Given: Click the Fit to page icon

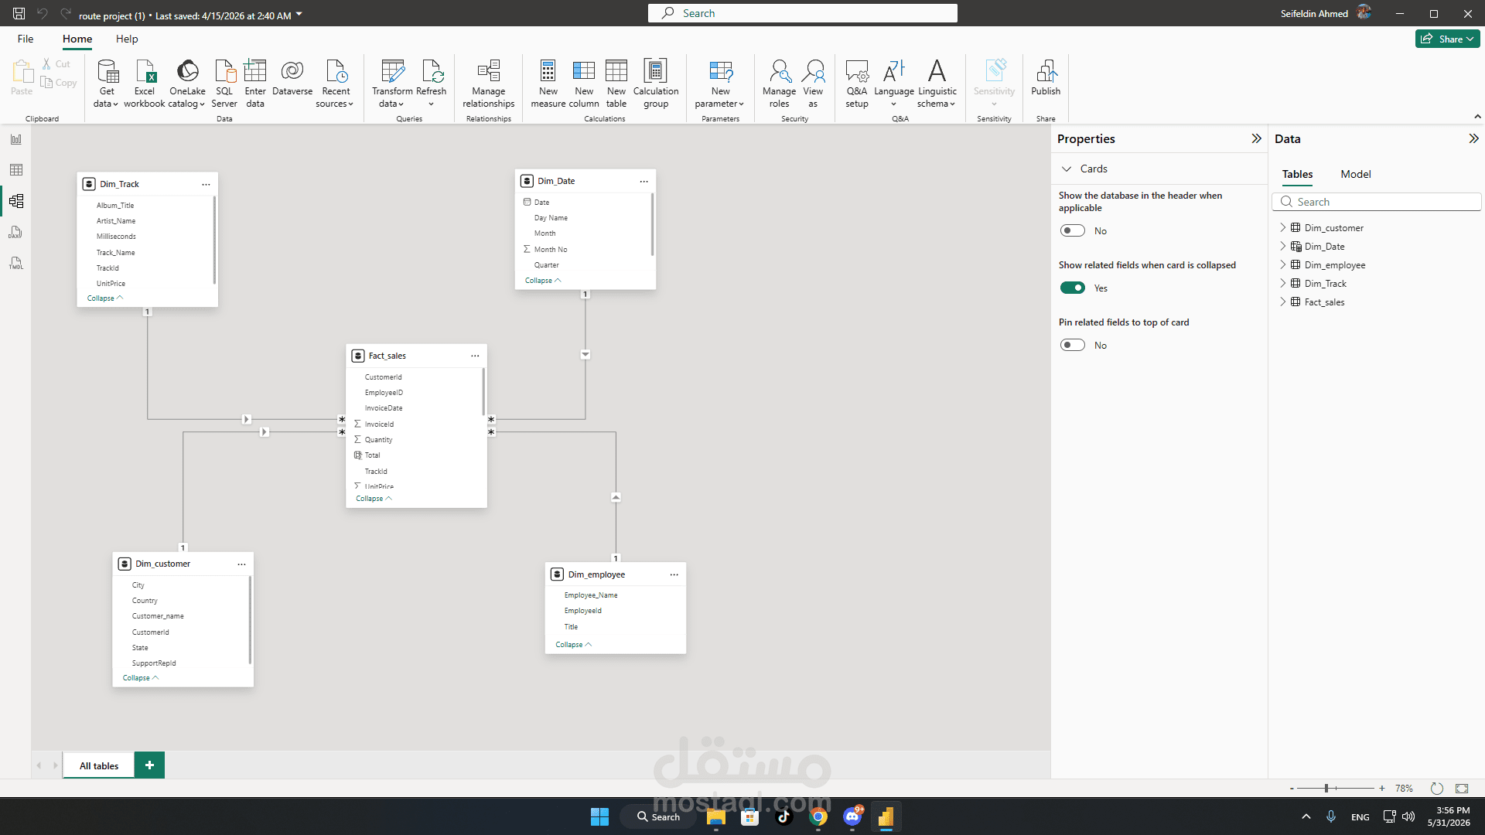Looking at the screenshot, I should (1462, 789).
